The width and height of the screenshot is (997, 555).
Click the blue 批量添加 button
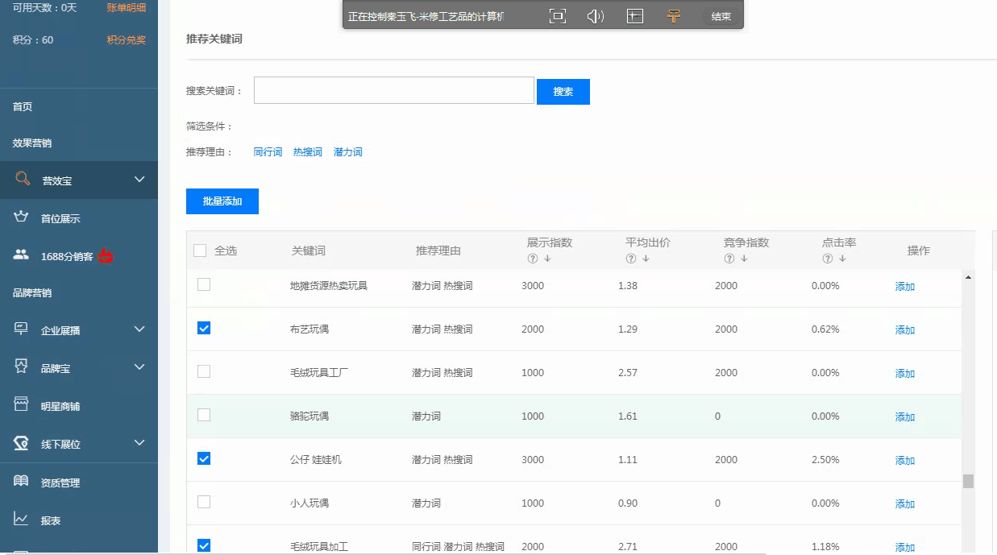[222, 201]
